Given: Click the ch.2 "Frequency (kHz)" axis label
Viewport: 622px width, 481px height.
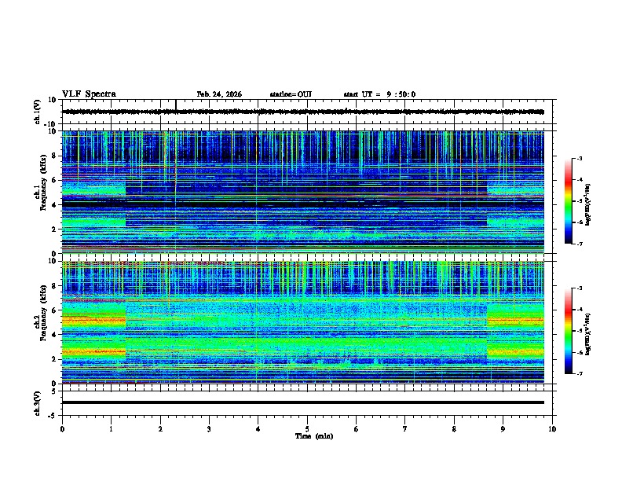Looking at the screenshot, I should tap(43, 313).
